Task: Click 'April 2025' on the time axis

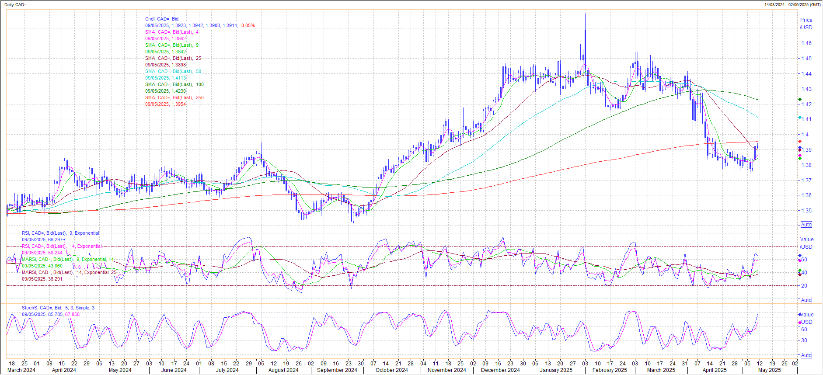Action: (x=715, y=370)
